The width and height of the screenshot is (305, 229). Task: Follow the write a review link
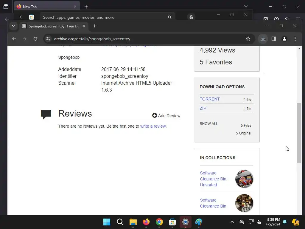153,126
